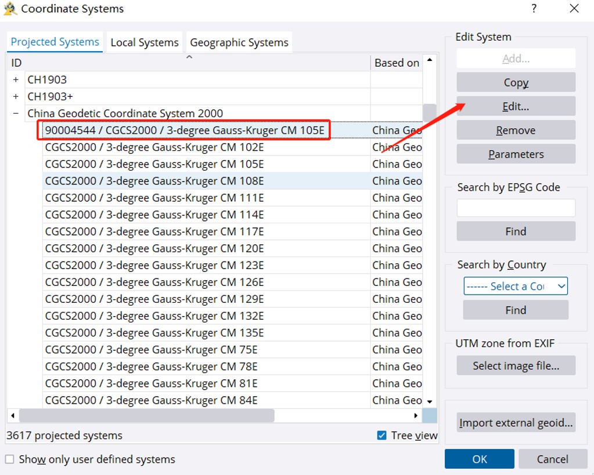Switch to the Local Systems tab

click(x=145, y=42)
